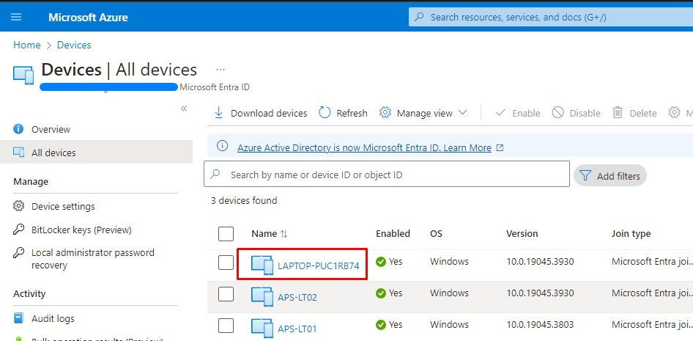Screen dimensions: 693x341
Task: Open Local administrator password recovery item
Action: [93, 259]
